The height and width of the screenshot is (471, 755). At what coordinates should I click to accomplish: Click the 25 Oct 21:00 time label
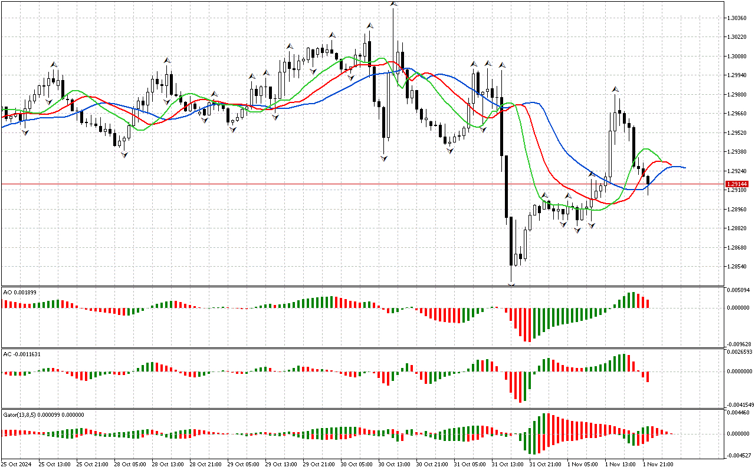[x=92, y=464]
